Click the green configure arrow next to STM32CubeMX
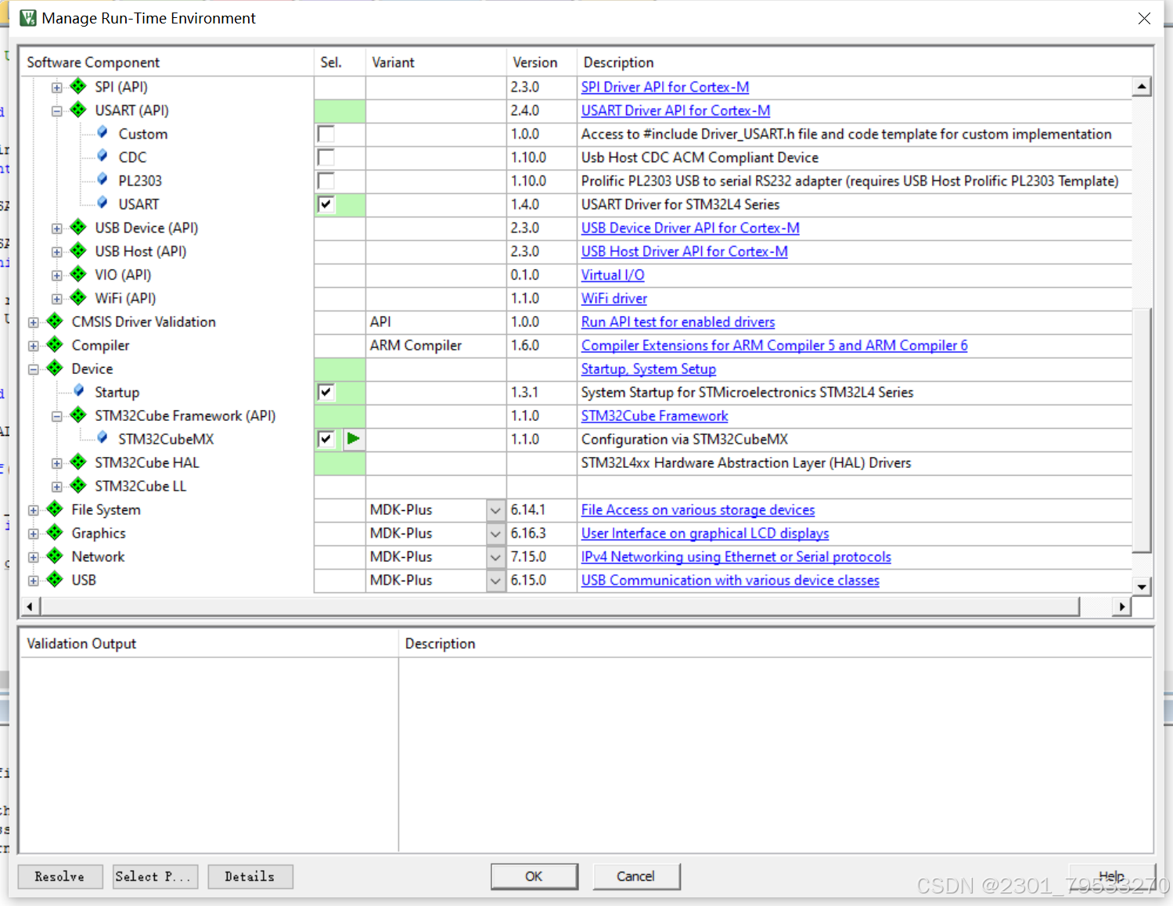The width and height of the screenshot is (1173, 906). tap(353, 439)
